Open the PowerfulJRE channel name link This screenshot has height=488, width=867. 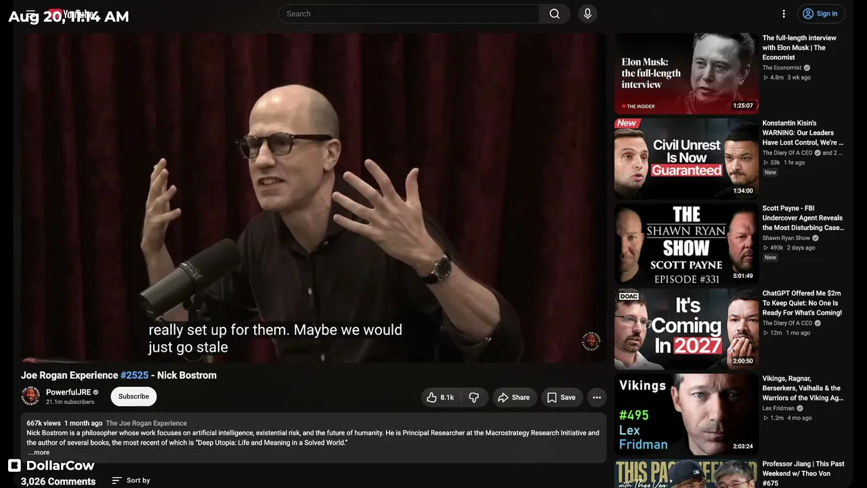click(x=68, y=392)
